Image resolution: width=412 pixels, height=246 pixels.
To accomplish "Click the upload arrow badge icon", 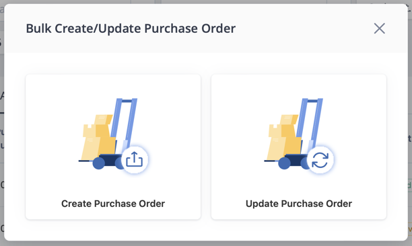I will [134, 160].
